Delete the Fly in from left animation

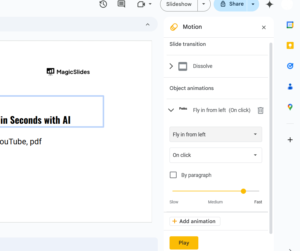[260, 110]
